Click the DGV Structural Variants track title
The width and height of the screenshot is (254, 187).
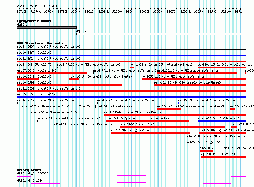pyautogui.click(x=40, y=43)
